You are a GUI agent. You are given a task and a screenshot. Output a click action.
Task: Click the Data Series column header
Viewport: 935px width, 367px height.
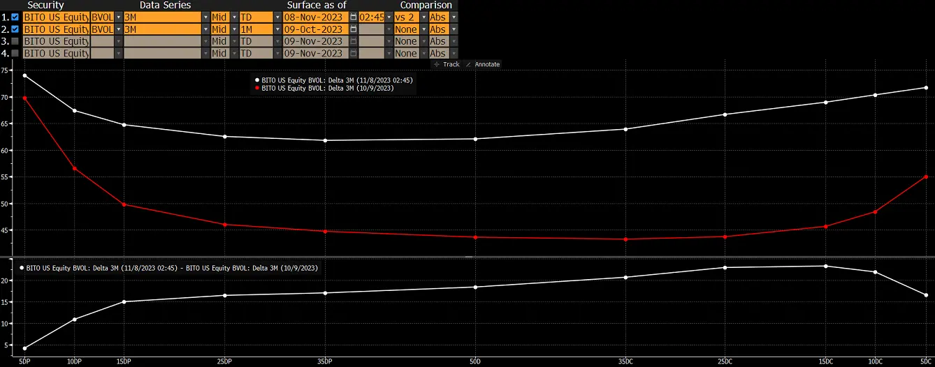click(165, 5)
